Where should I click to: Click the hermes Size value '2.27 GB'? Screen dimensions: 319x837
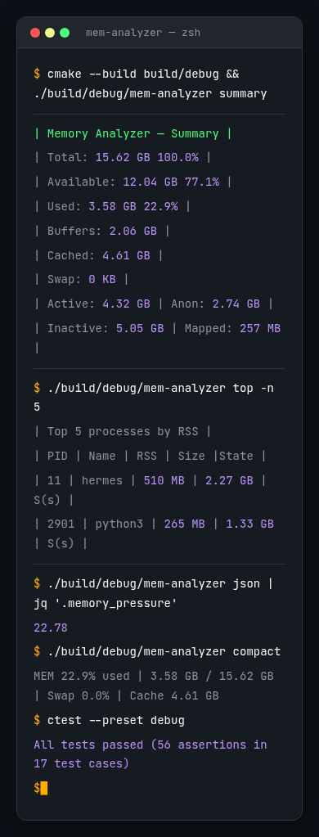click(x=229, y=480)
